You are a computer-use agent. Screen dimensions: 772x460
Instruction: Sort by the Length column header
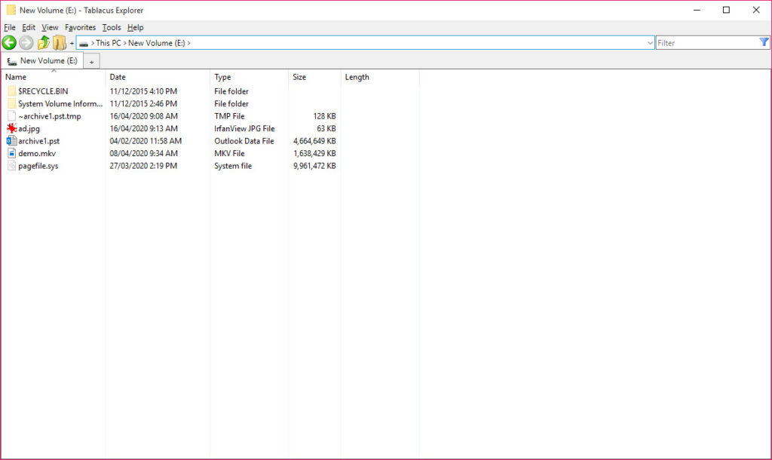pyautogui.click(x=380, y=77)
